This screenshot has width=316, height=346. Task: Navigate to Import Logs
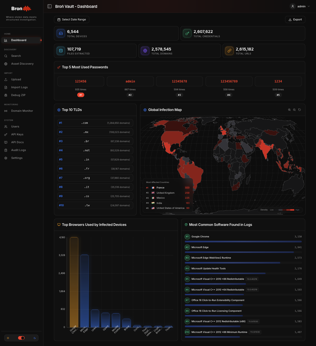(21, 87)
